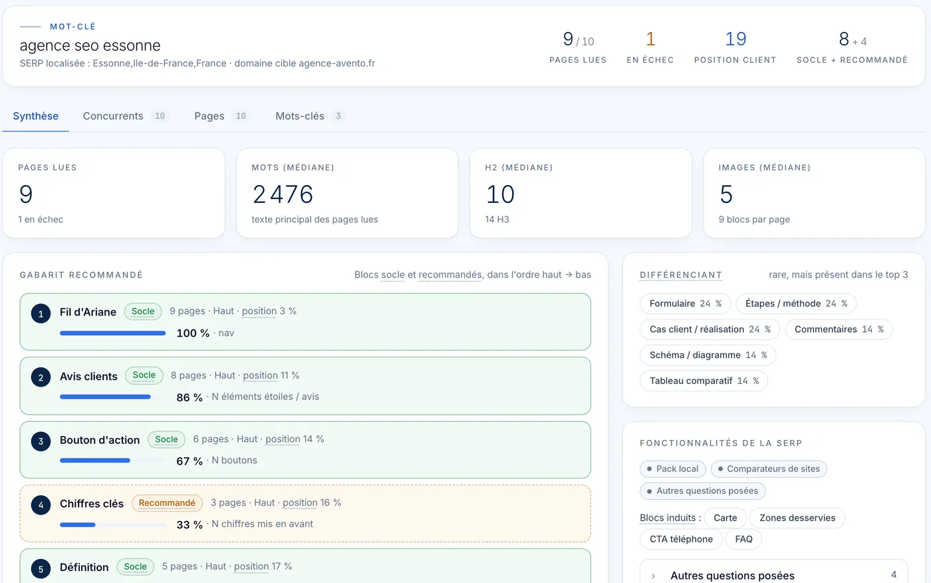This screenshot has width=931, height=583.
Task: Click the Recommandé badge on Chiffres clés
Action: click(x=167, y=503)
